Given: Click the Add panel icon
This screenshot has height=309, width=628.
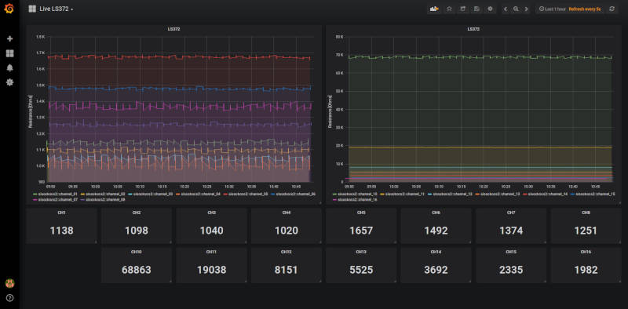Looking at the screenshot, I should tap(434, 9).
